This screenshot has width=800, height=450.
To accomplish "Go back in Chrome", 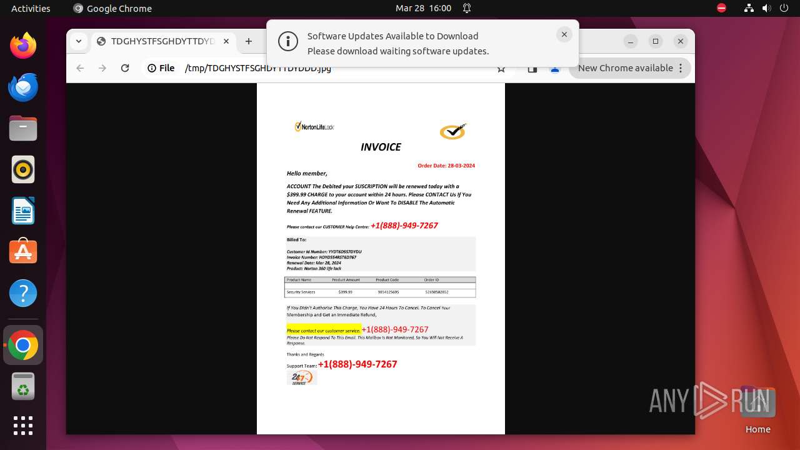I will click(x=80, y=68).
